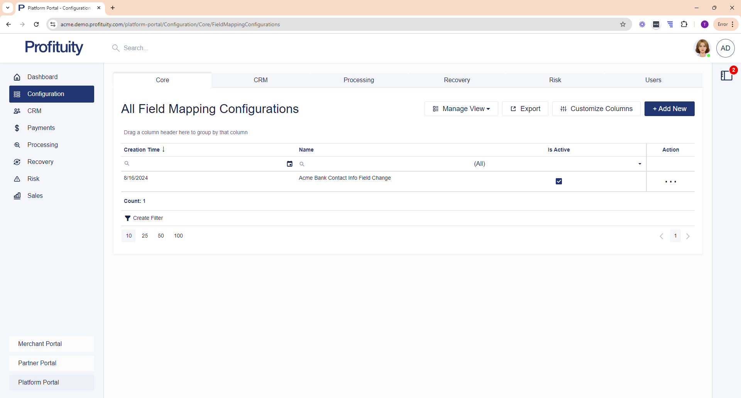This screenshot has height=398, width=741.
Task: Toggle Is Active checkbox for Acme Bank row
Action: pyautogui.click(x=558, y=181)
